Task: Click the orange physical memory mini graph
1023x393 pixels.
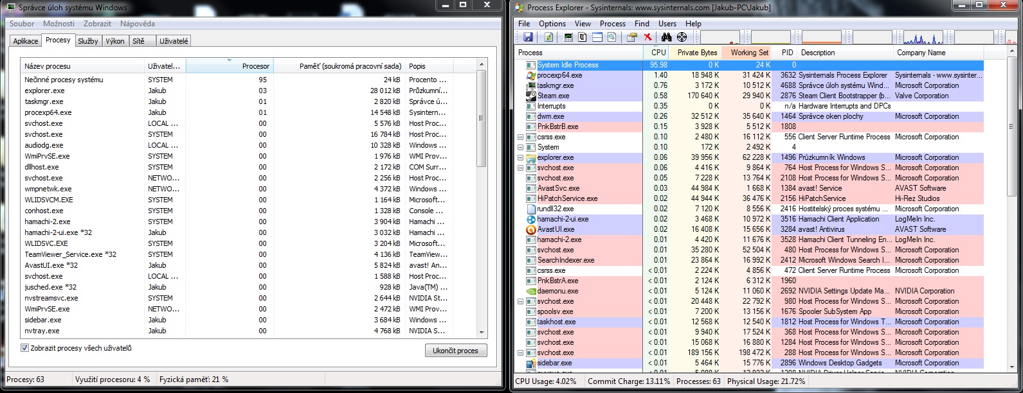Action: tap(822, 37)
